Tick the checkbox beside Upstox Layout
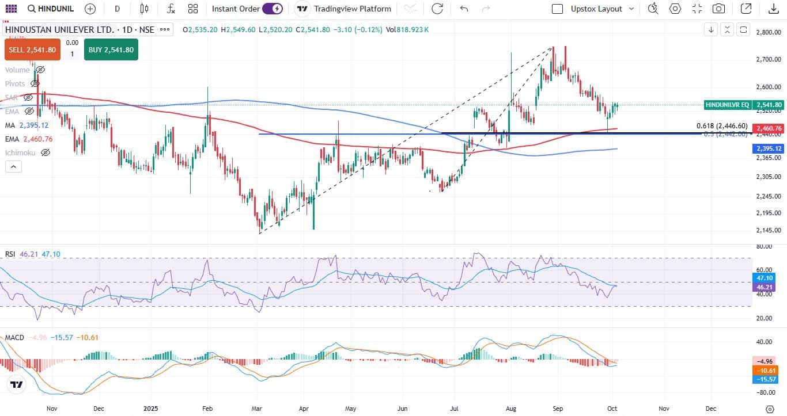Viewport: 787px width, 416px height. 557,9
